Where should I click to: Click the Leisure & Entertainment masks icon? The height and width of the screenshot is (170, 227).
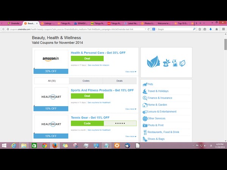[x=145, y=112]
